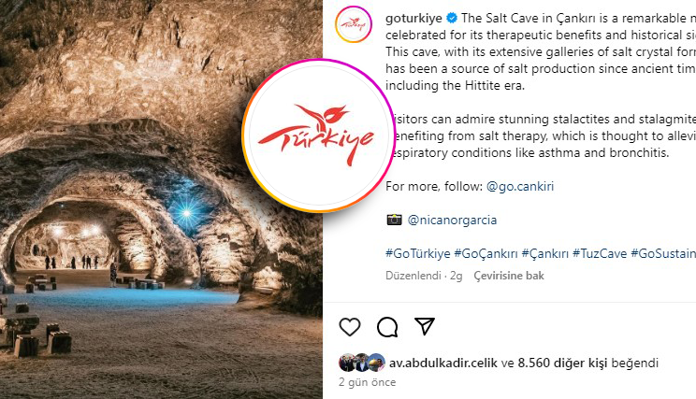The width and height of the screenshot is (696, 399).
Task: Like the post with the heart icon
Action: click(350, 327)
